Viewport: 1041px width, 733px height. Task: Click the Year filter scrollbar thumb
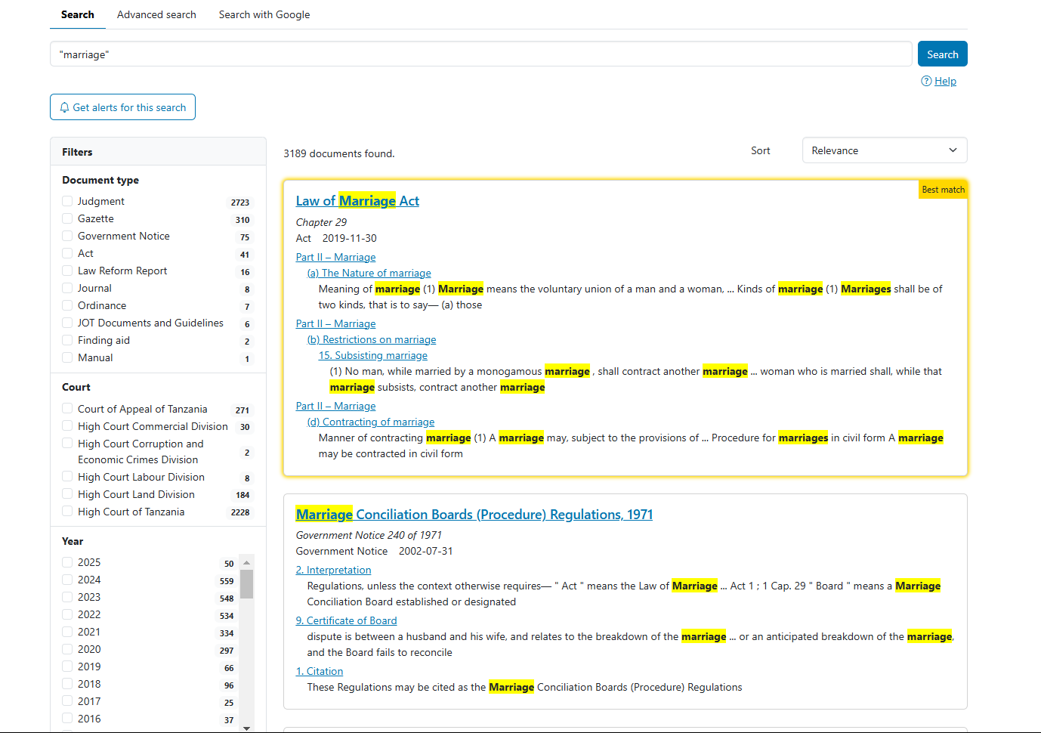246,584
